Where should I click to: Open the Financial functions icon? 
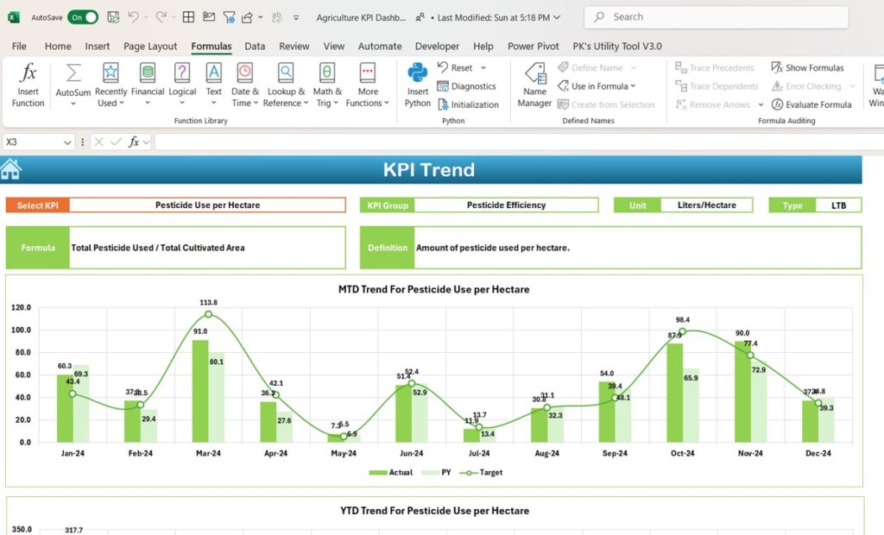pos(148,73)
